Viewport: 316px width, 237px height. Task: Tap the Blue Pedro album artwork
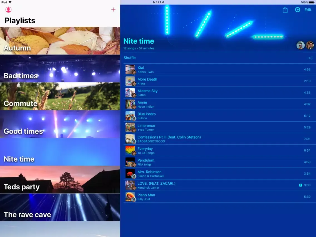click(x=130, y=116)
